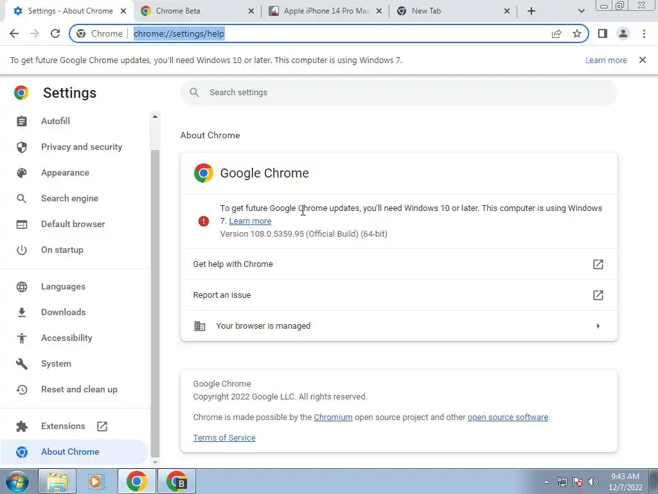This screenshot has height=494, width=658.
Task: Select About Chrome in the sidebar
Action: 74,452
